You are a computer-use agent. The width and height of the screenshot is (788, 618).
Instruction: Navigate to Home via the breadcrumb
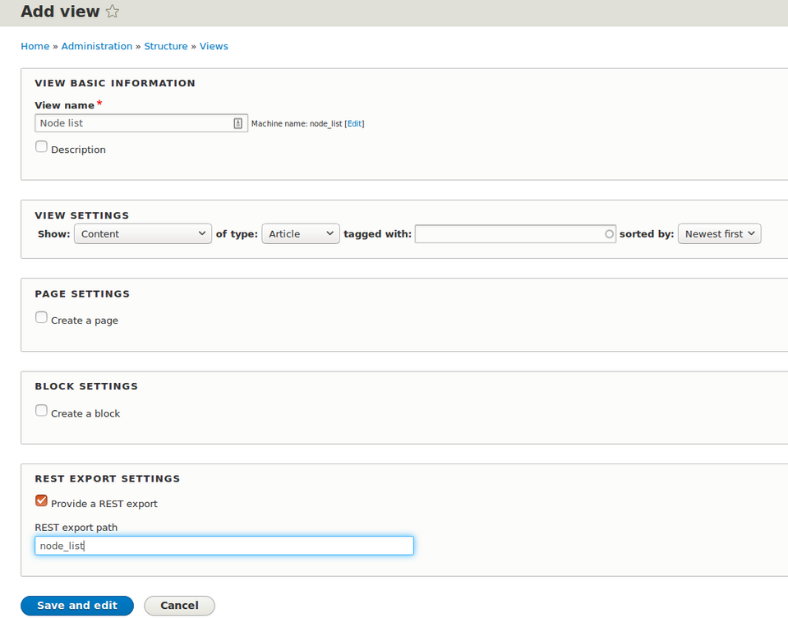[x=35, y=46]
